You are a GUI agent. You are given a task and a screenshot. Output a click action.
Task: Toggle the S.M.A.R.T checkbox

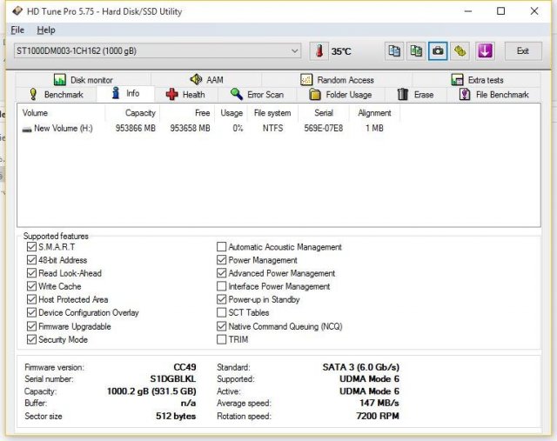pos(32,247)
